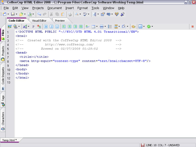Click the Font size icon
This screenshot has height=147, width=196.
[x=25, y=26]
